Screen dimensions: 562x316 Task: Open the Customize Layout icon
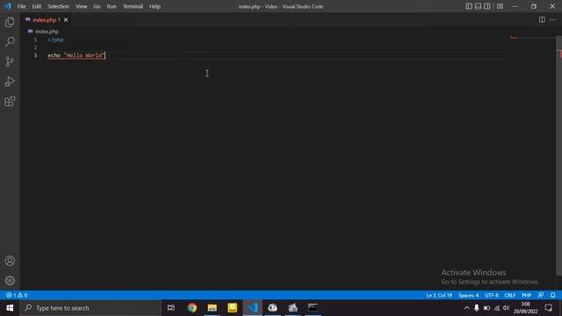[500, 6]
